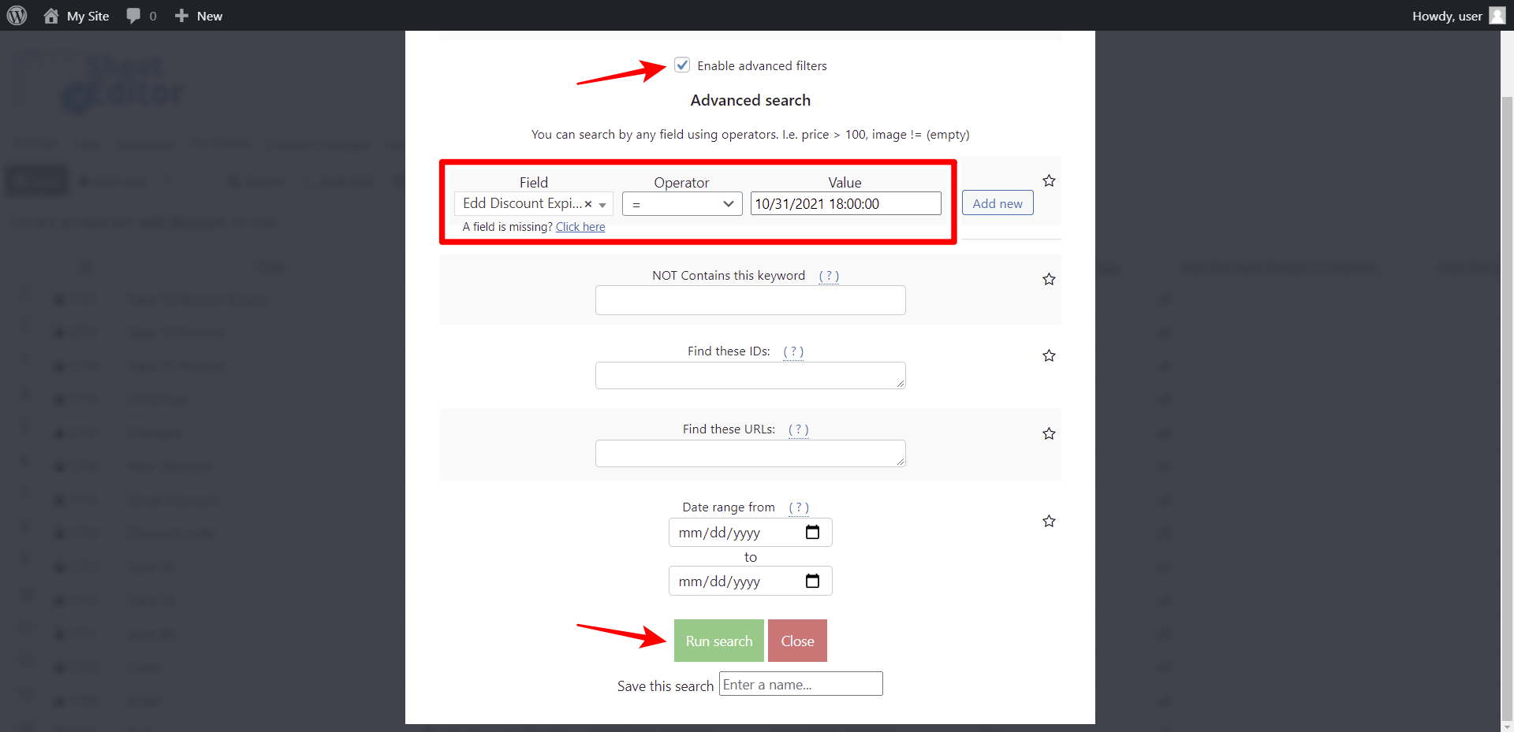Click the Close button

797,641
